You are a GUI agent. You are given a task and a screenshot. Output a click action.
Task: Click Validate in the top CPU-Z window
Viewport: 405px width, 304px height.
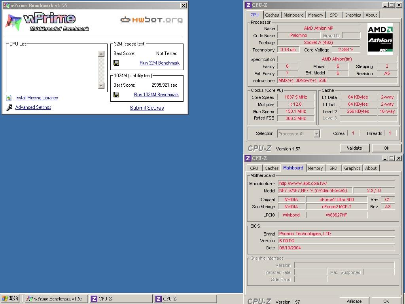pos(354,148)
